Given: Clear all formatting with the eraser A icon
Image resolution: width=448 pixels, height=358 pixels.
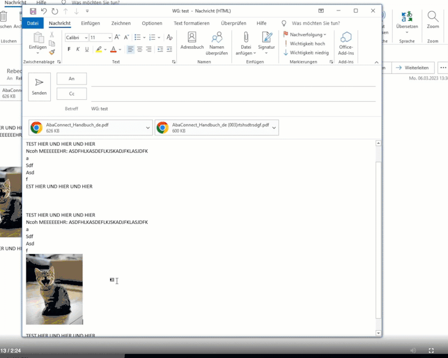Looking at the screenshot, I should [x=170, y=37].
